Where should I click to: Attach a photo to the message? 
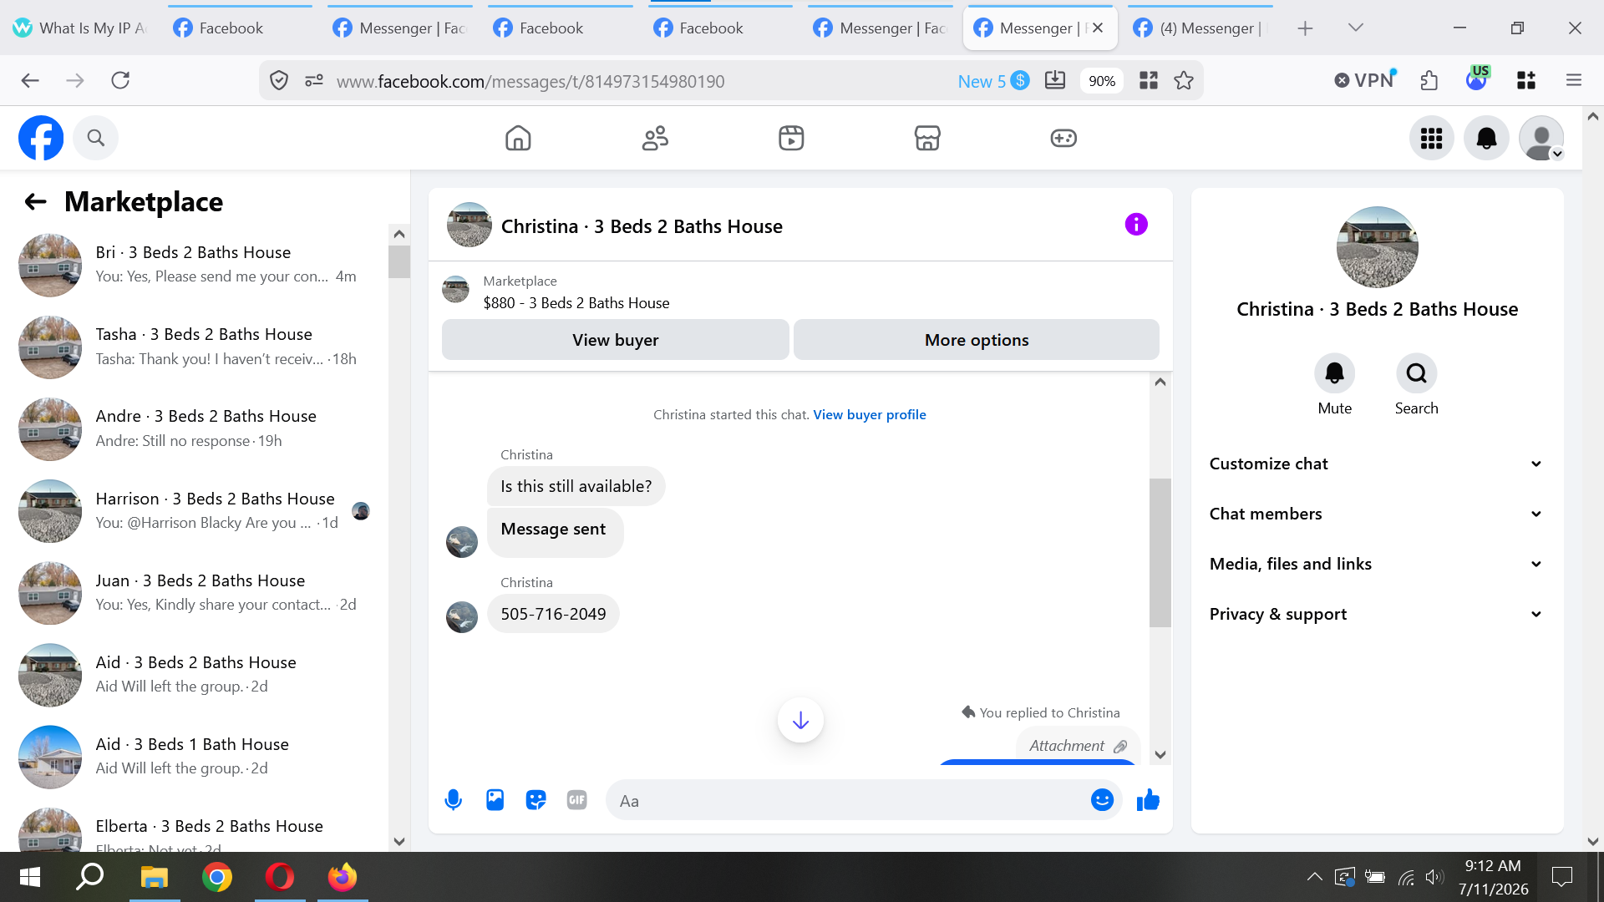(x=495, y=800)
